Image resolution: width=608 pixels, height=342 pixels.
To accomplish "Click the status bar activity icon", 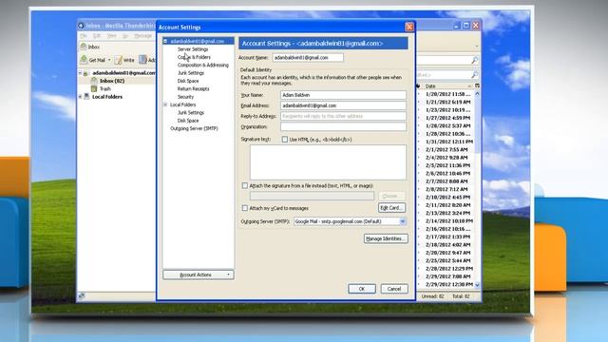I will [x=82, y=296].
